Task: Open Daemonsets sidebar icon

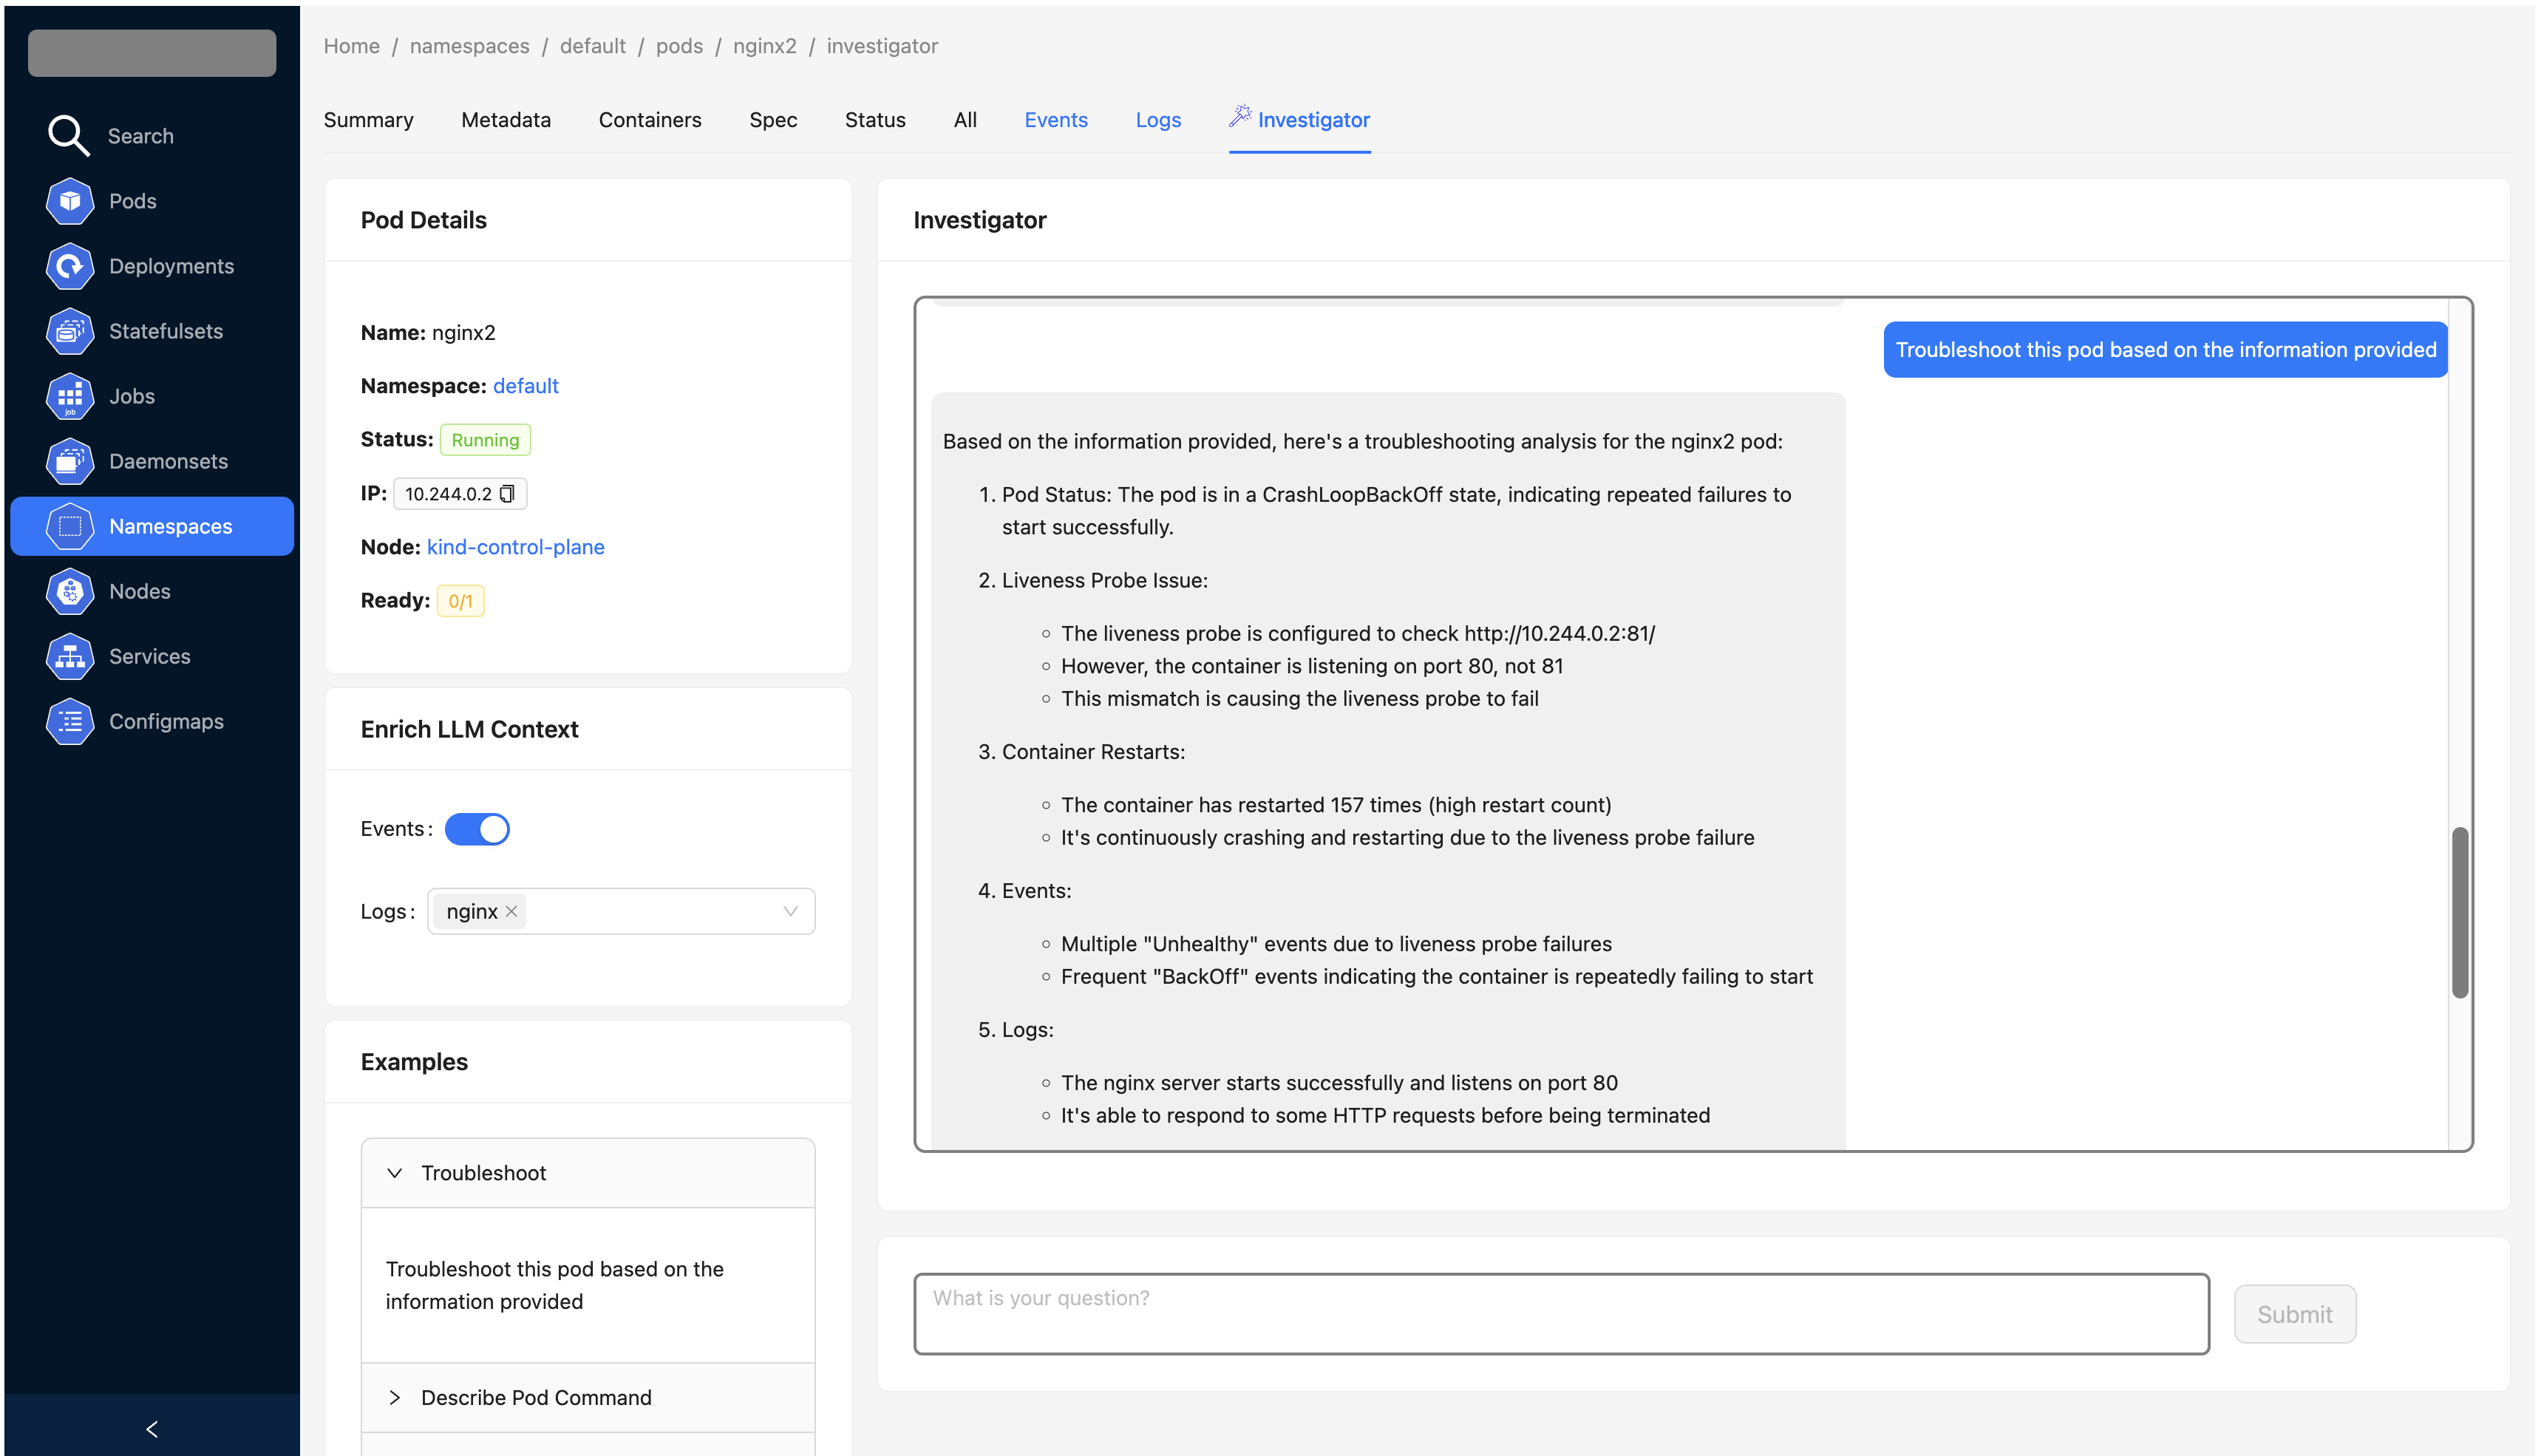Action: click(69, 461)
